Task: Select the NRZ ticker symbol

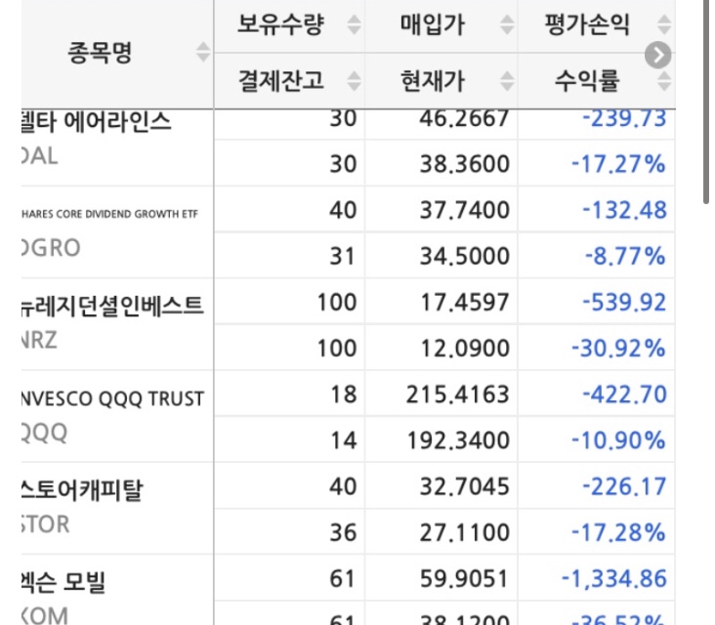Action: [x=39, y=340]
